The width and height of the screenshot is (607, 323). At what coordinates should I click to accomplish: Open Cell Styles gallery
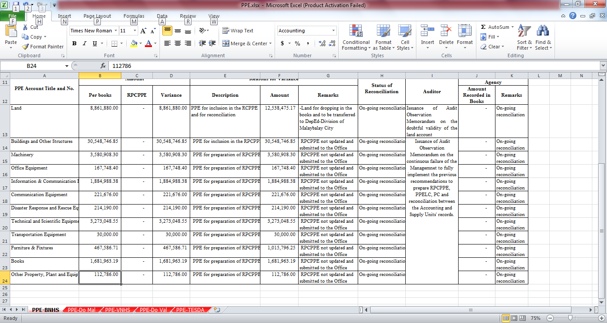point(404,37)
